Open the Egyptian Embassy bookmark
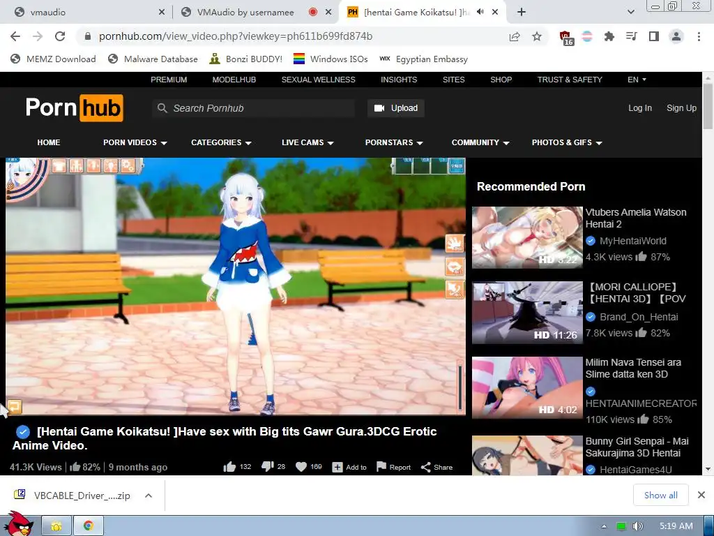This screenshot has width=714, height=536. pyautogui.click(x=423, y=59)
